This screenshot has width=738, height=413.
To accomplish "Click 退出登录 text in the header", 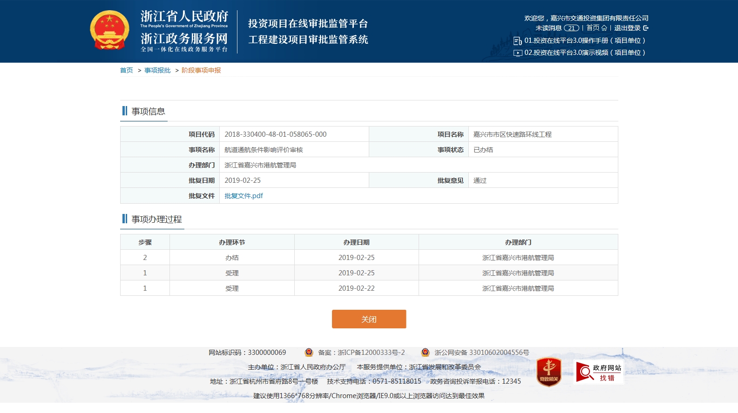I will coord(627,28).
